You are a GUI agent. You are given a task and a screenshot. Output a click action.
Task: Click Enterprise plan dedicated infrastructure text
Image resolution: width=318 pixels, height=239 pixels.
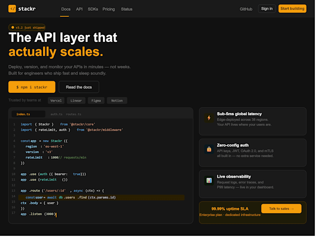coord(230,215)
